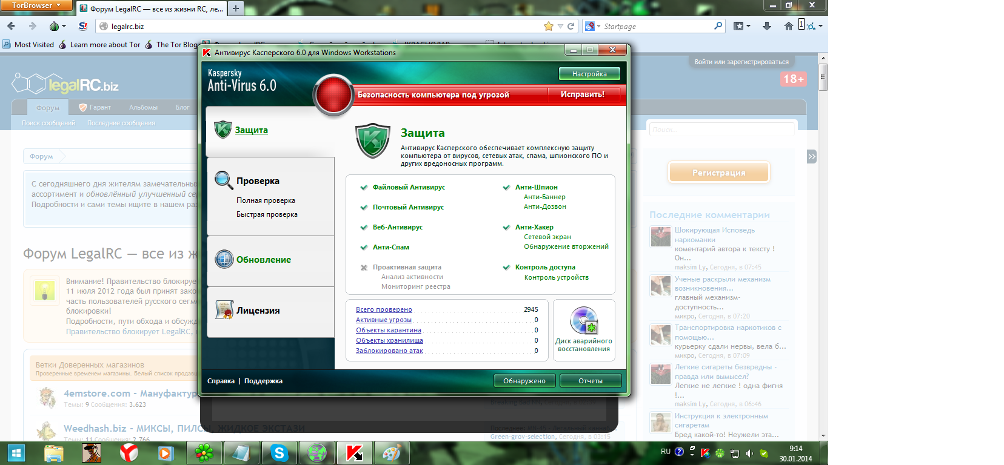Open Yandex browser from the taskbar
This screenshot has width=1004, height=465.
(129, 452)
